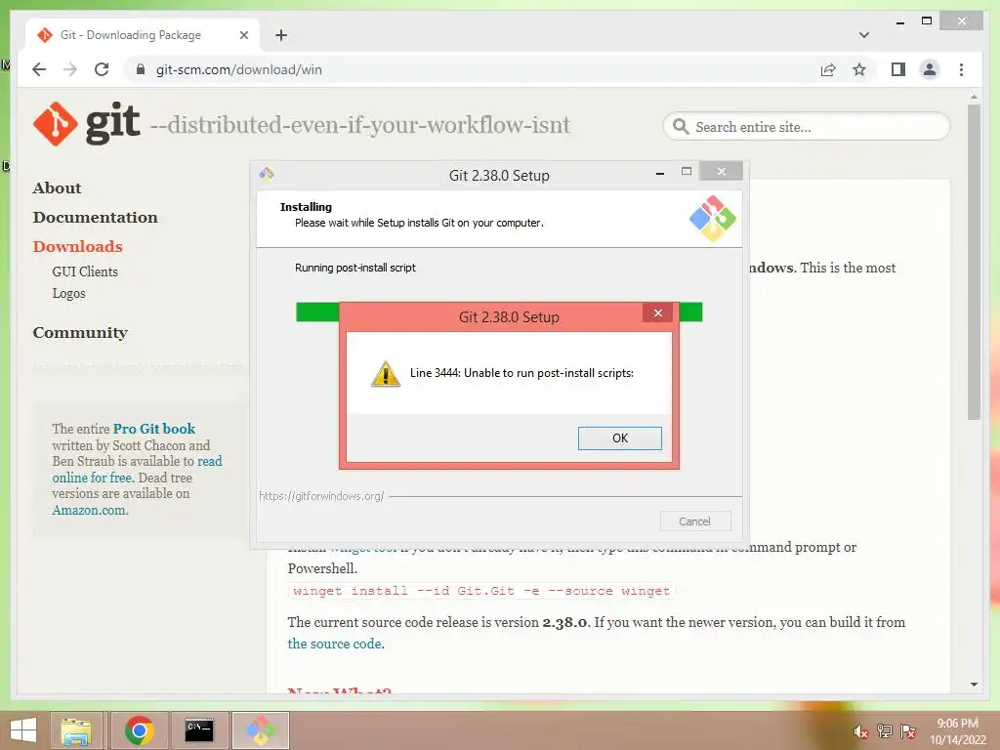The width and height of the screenshot is (1000, 750).
Task: Close the Git Downloading Package tab
Action: [x=243, y=35]
